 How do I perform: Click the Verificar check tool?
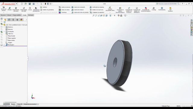click(43, 7)
